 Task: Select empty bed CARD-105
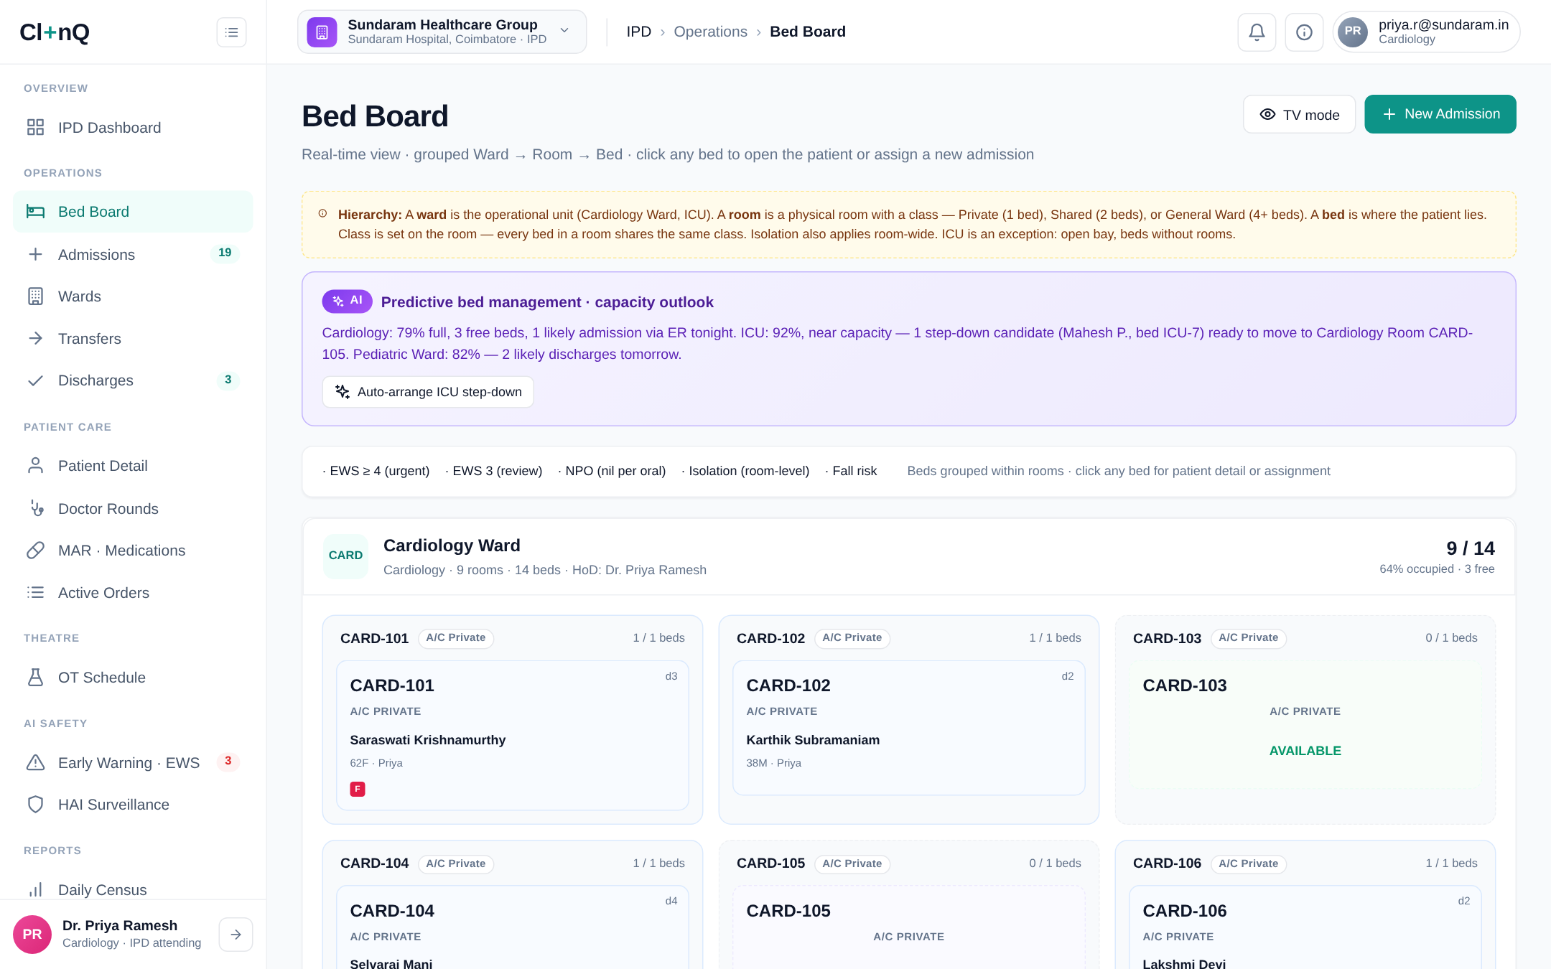tap(908, 927)
